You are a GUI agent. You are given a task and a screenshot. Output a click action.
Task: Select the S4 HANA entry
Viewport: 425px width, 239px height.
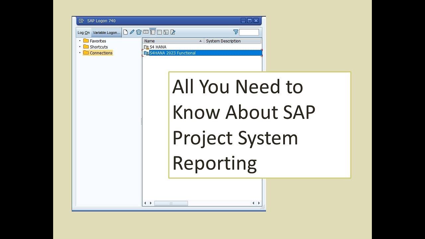pyautogui.click(x=202, y=47)
